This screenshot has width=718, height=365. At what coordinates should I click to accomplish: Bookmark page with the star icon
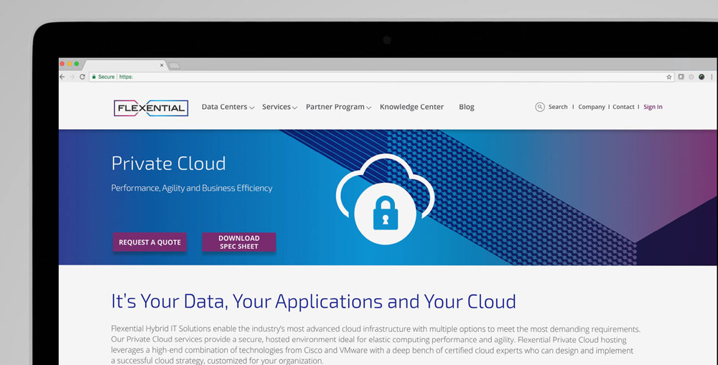[x=669, y=77]
